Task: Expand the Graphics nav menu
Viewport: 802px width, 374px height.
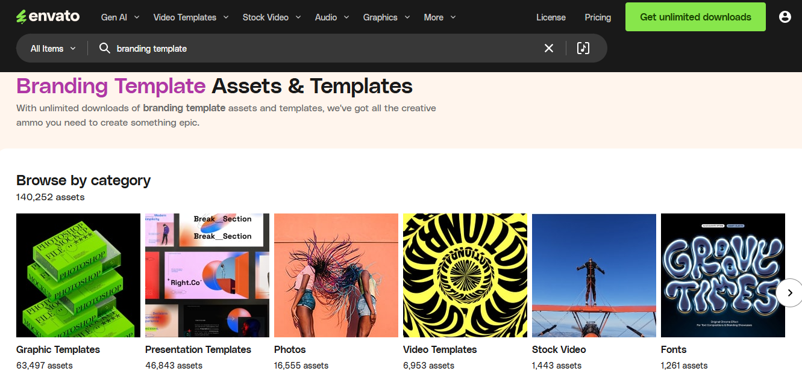Action: pos(386,17)
